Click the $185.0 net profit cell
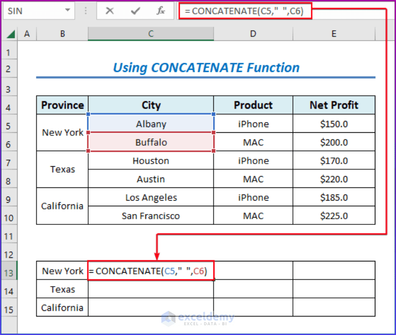The image size is (396, 335). click(334, 198)
